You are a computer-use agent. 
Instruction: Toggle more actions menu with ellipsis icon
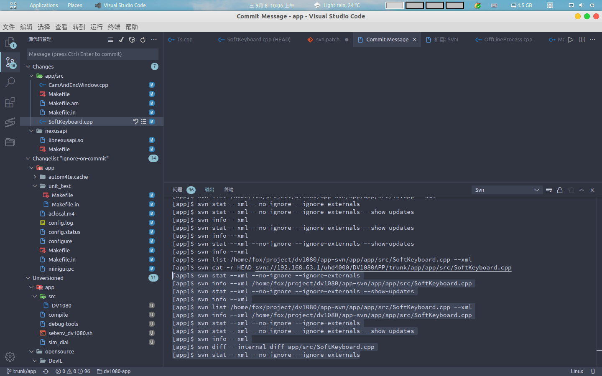pyautogui.click(x=154, y=39)
